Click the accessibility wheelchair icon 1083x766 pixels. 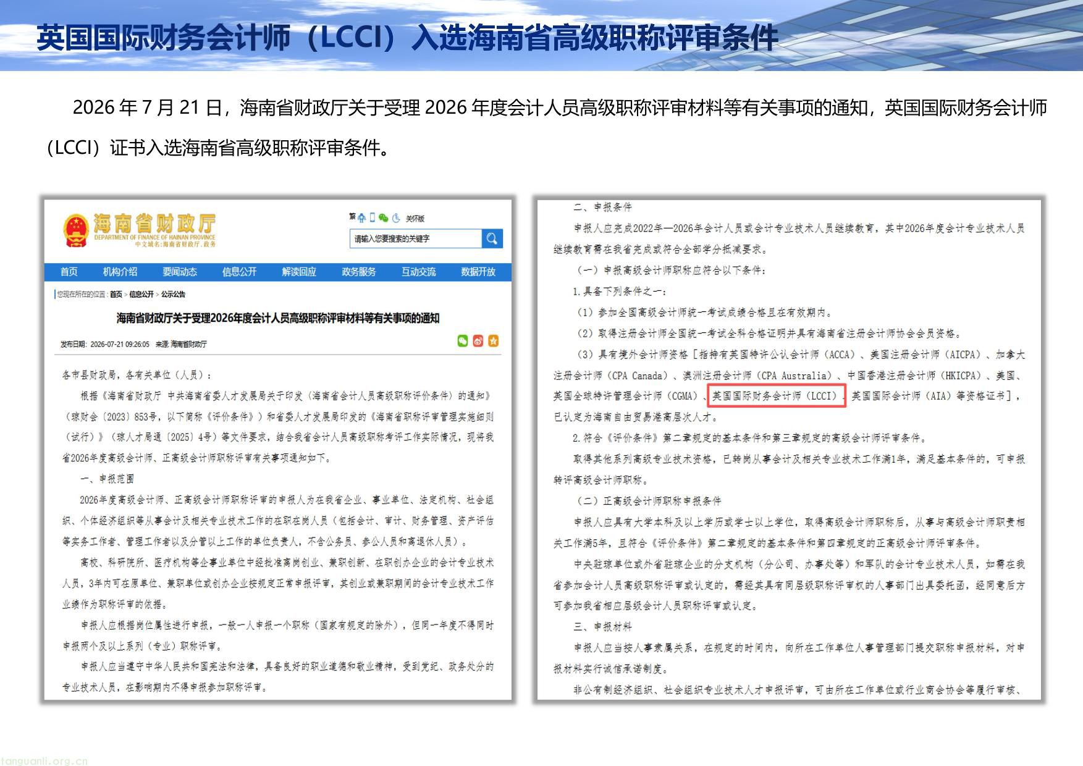click(x=396, y=218)
